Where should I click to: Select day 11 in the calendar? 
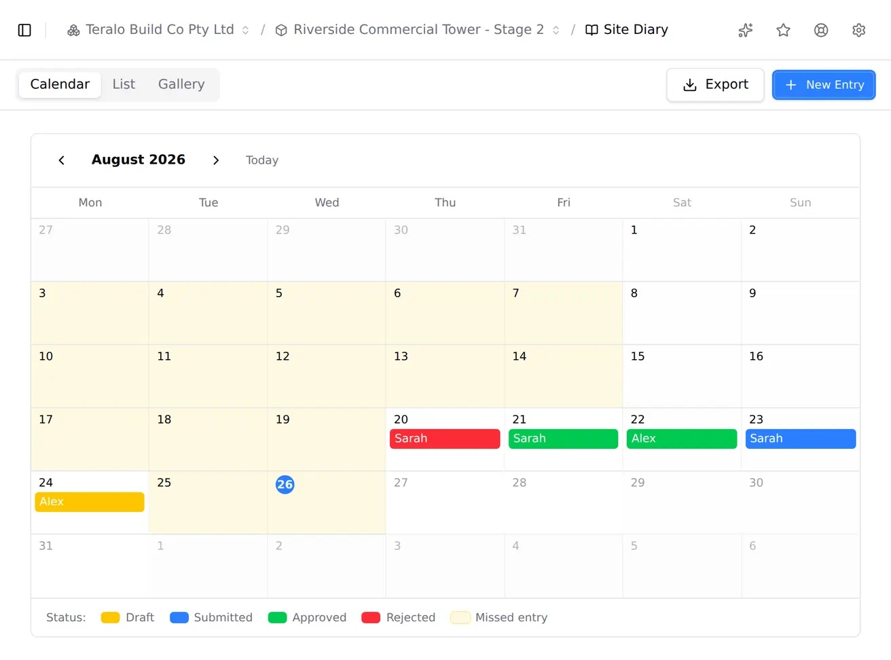point(208,376)
